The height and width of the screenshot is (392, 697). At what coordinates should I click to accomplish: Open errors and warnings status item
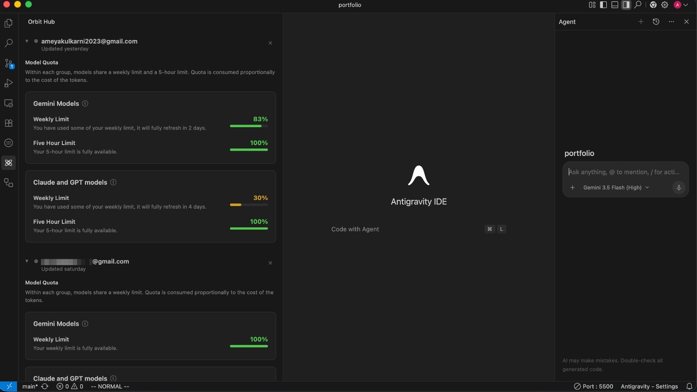click(70, 386)
